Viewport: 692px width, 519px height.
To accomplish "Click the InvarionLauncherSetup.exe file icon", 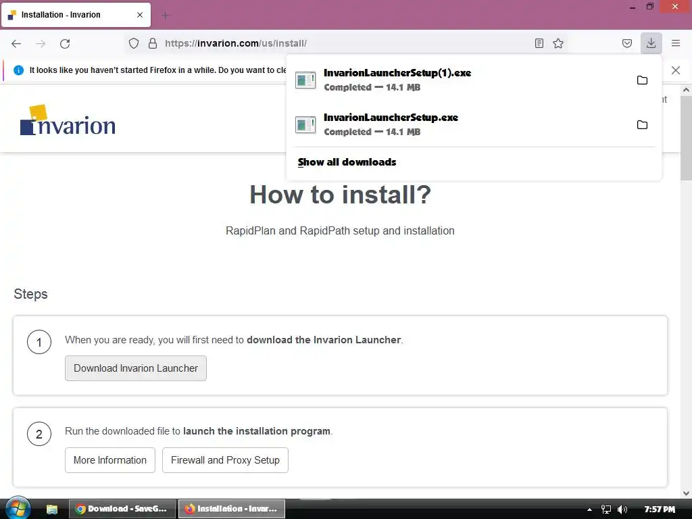I will [305, 124].
